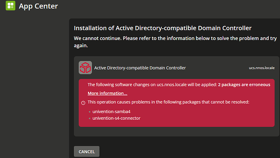Image resolution: width=280 pixels, height=158 pixels.
Task: Click the red Domain Controller cube icon
Action: 85,68
